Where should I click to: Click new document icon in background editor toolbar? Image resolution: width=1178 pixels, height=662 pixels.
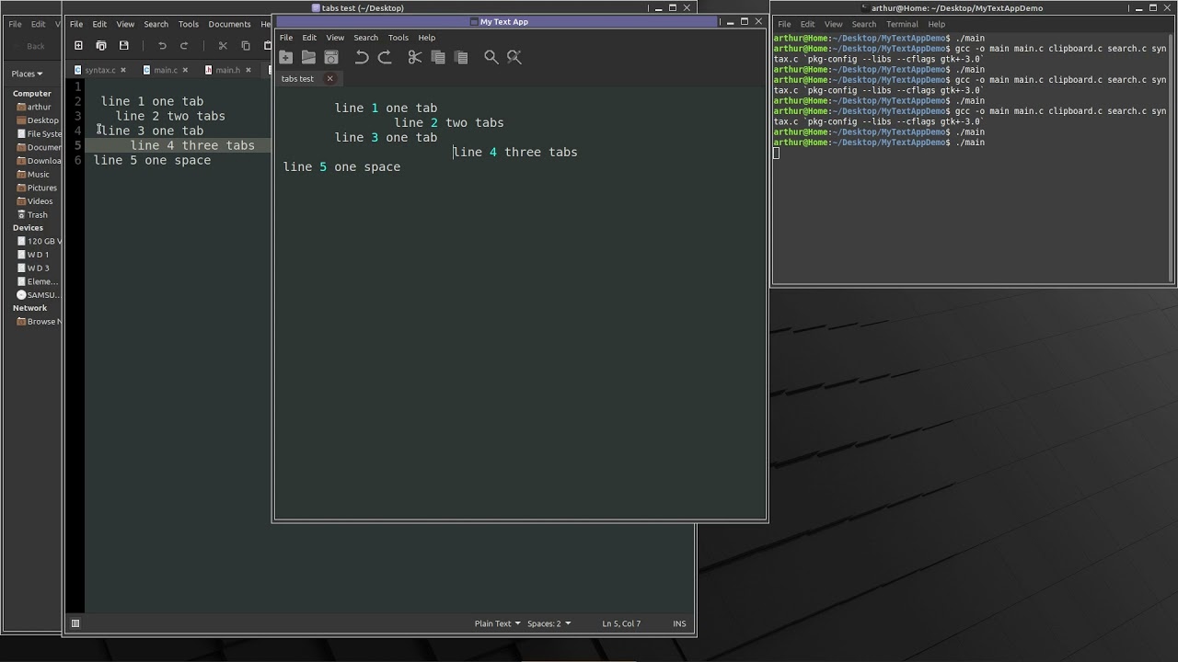78,46
